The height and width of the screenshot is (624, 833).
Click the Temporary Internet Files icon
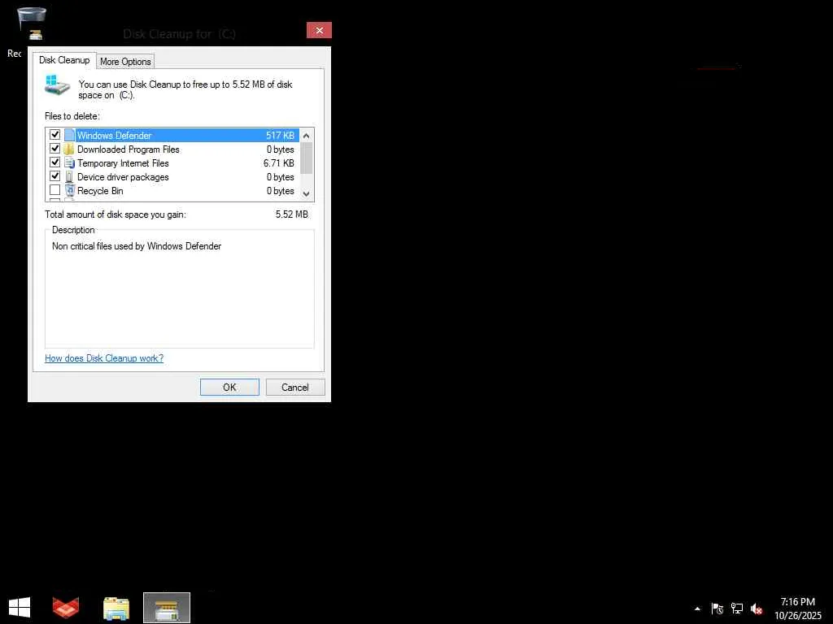70,162
